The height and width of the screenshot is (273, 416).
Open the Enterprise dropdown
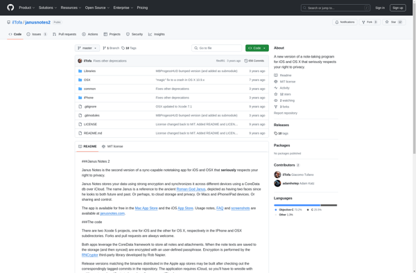click(123, 8)
